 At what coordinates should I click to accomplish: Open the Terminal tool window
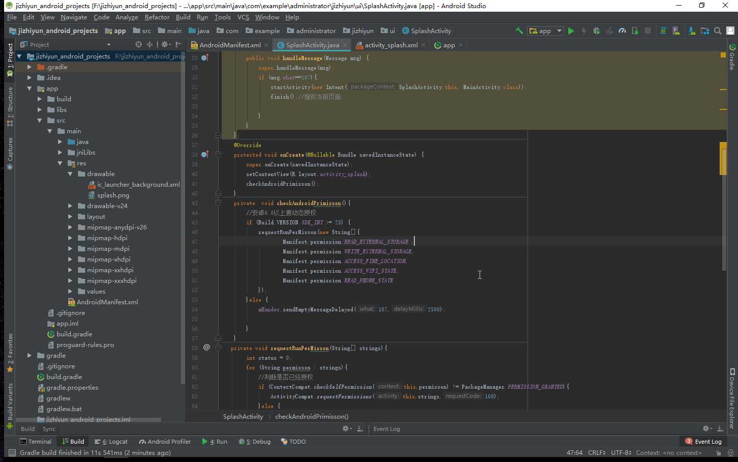pyautogui.click(x=36, y=442)
